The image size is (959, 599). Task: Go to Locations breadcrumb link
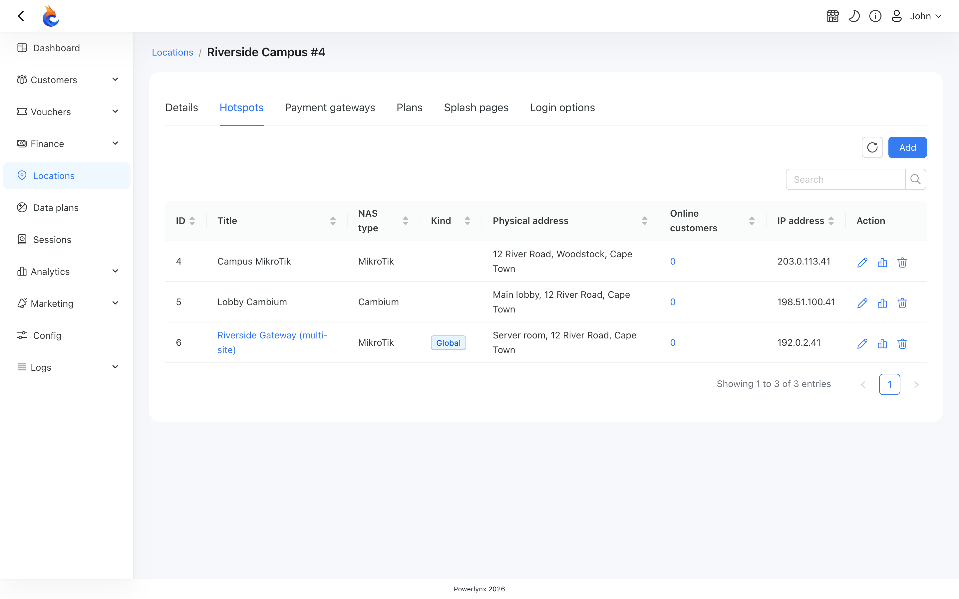pos(172,52)
